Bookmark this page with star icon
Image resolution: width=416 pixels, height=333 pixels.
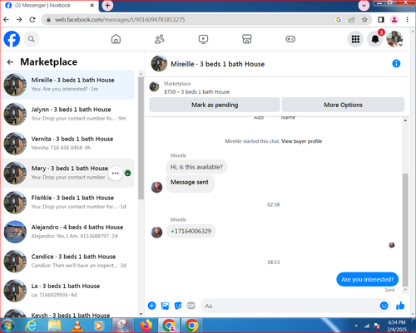coord(364,20)
